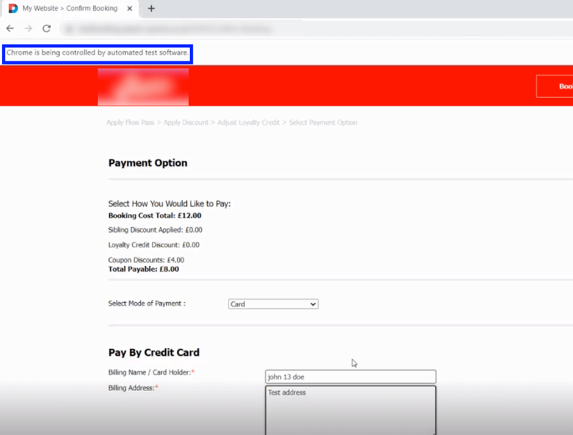This screenshot has height=435, width=573.
Task: Click the Total Payable £8.00 text
Action: click(143, 269)
